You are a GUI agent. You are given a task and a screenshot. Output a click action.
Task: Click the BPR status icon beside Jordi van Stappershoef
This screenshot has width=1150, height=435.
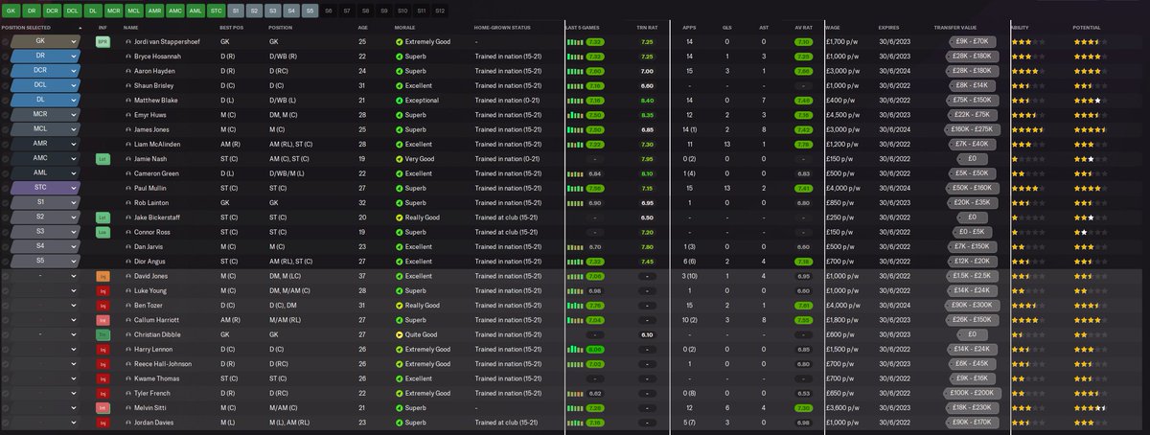pos(103,43)
